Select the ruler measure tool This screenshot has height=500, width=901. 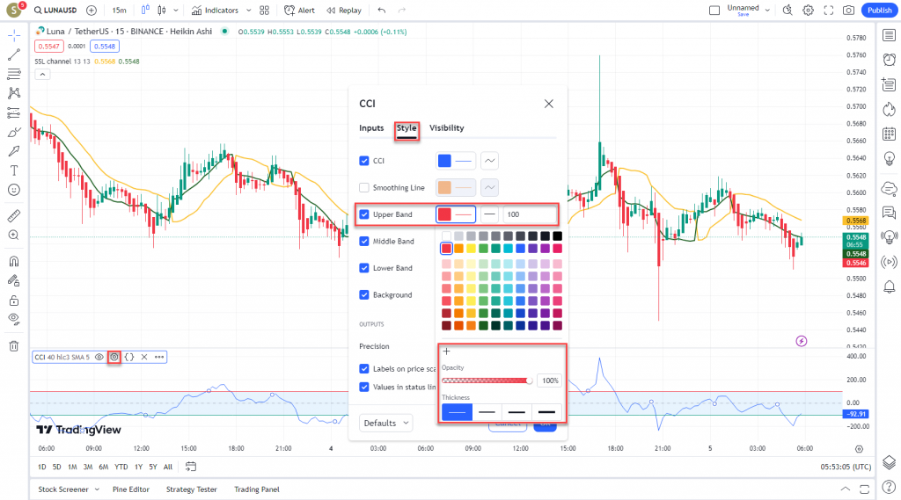tap(14, 216)
